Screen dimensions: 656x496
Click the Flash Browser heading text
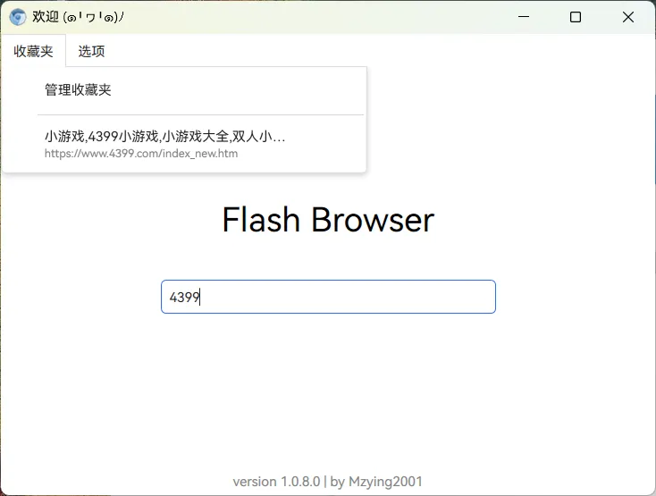pyautogui.click(x=328, y=220)
